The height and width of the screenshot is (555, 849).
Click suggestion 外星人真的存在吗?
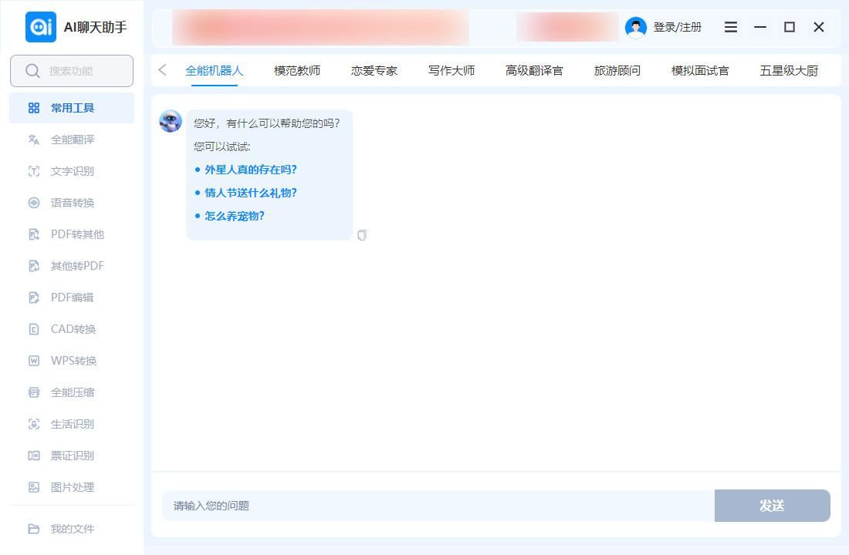point(251,170)
